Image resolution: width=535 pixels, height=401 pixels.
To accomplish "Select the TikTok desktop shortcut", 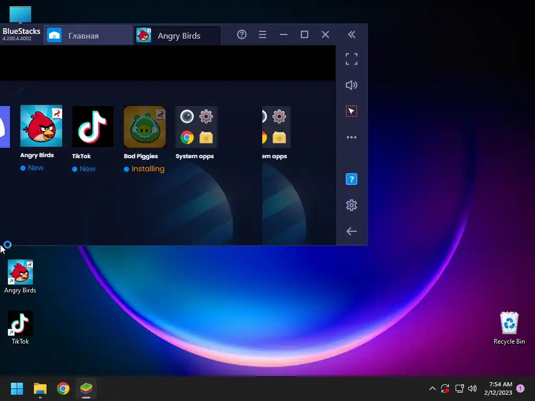I will tap(20, 328).
